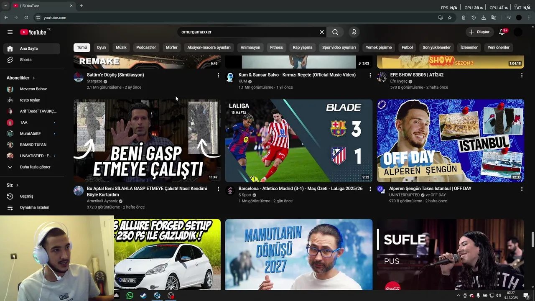Open Geçmiş watch history

[32, 196]
